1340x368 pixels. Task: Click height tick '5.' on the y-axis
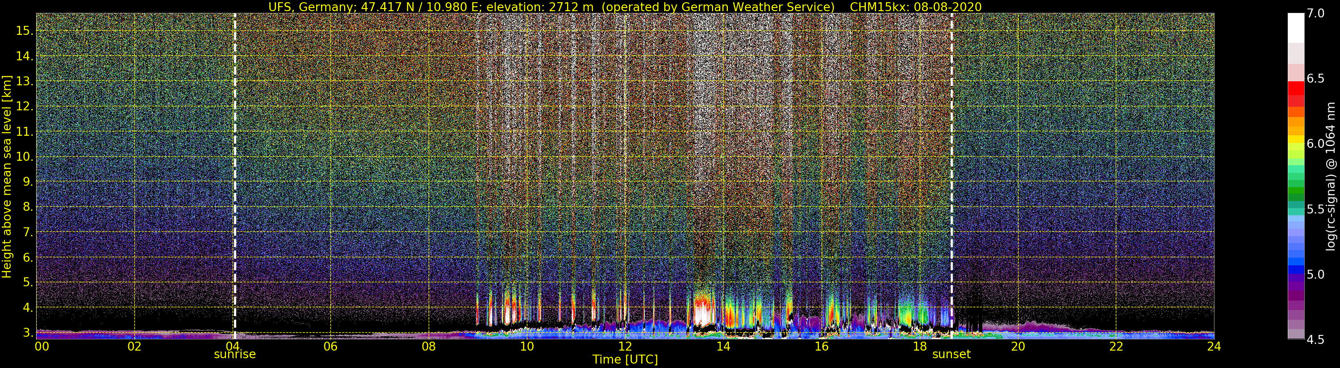28,282
